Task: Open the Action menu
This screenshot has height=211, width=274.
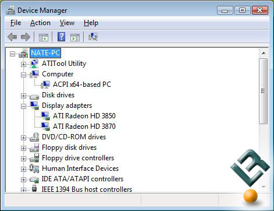Action: pos(40,23)
